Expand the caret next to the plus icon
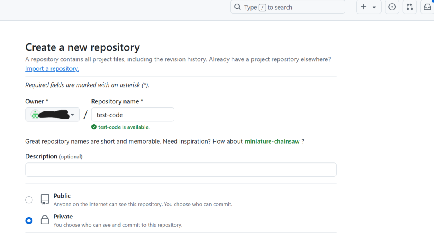This screenshot has width=434, height=238. [x=374, y=7]
